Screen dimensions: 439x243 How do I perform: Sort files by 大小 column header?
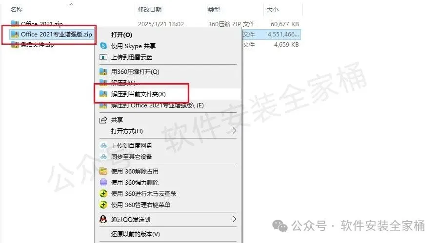[272, 10]
